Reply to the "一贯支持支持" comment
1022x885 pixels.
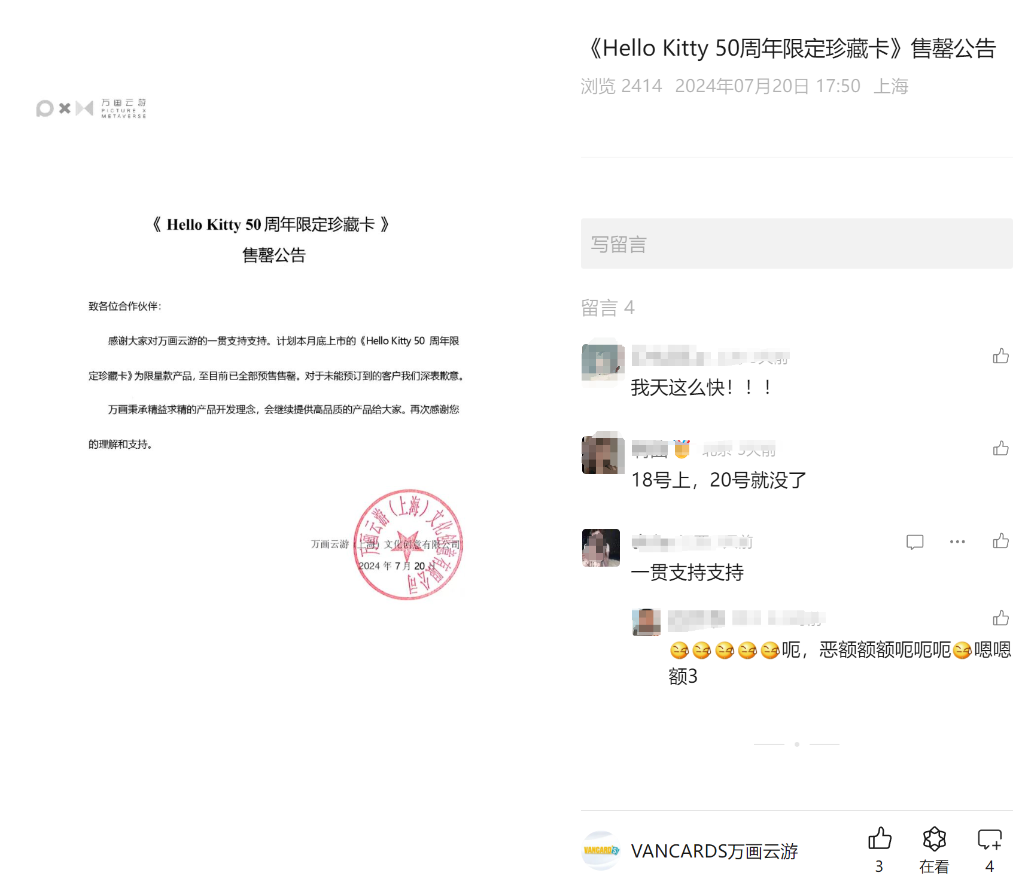click(915, 542)
